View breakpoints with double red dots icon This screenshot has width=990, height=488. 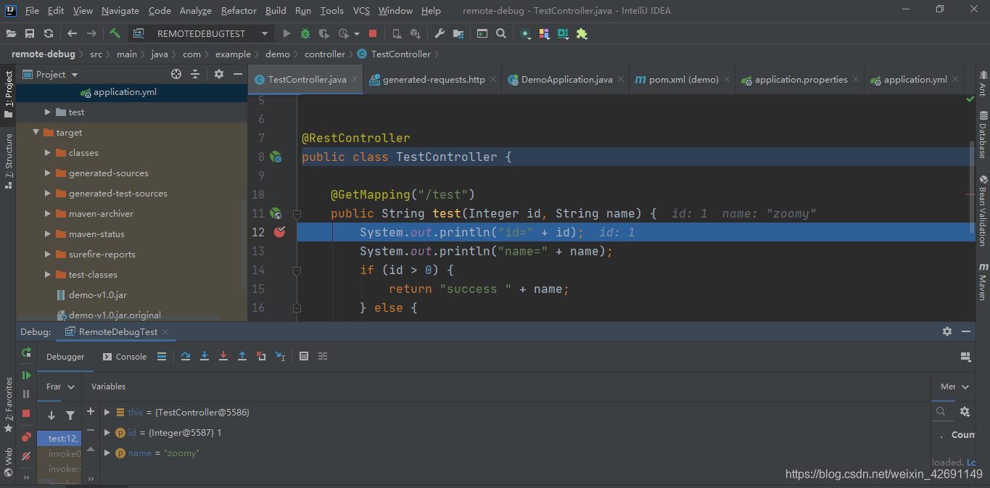[x=27, y=437]
